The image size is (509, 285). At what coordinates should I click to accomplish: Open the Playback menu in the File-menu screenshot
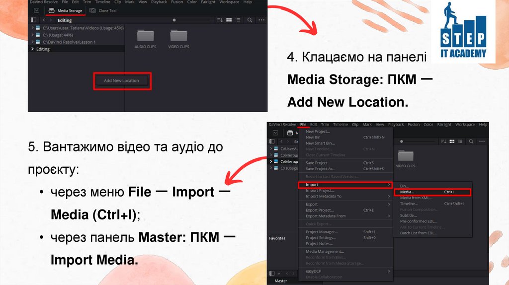(x=396, y=125)
